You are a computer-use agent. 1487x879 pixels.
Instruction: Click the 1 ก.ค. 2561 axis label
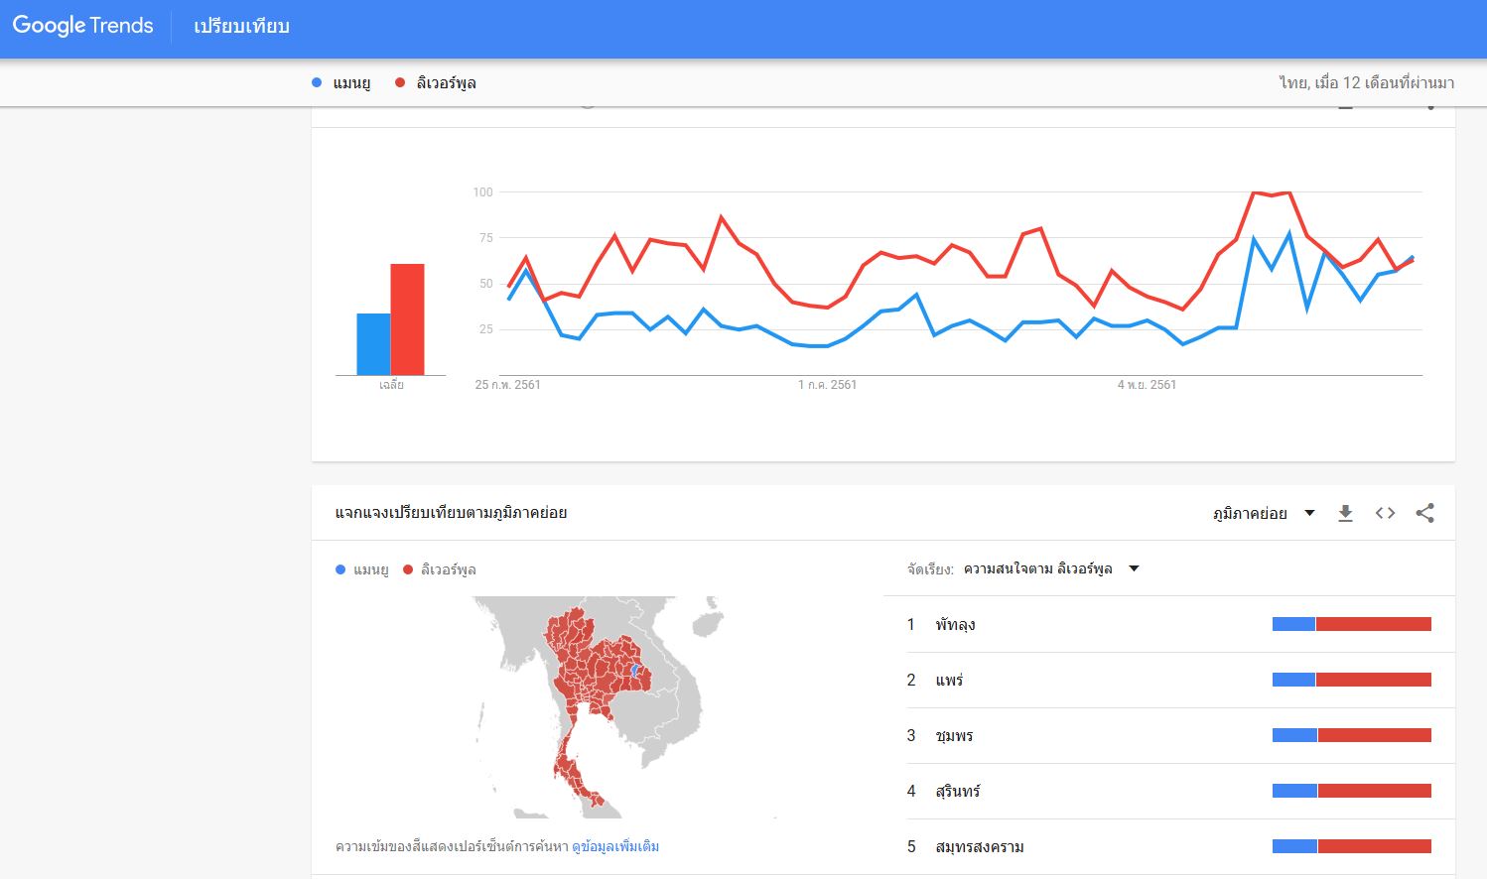click(827, 385)
